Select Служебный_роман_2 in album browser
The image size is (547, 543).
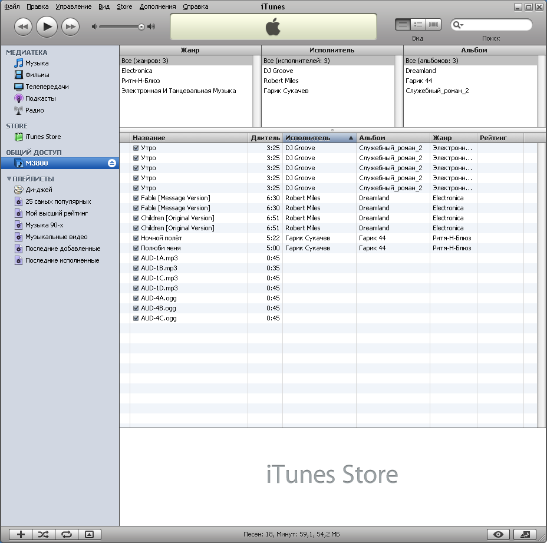click(x=470, y=91)
